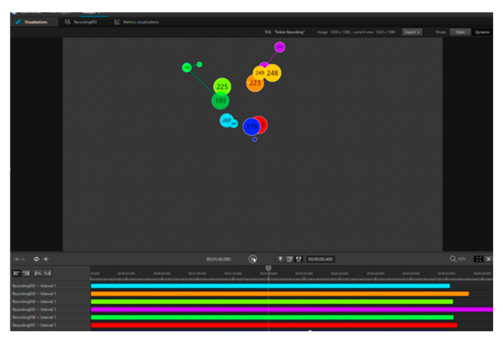503x341 pixels.
Task: Open the Visualizations tab
Action: [32, 22]
